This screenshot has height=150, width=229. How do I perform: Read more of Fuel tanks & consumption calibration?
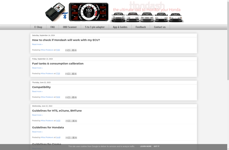point(37,68)
